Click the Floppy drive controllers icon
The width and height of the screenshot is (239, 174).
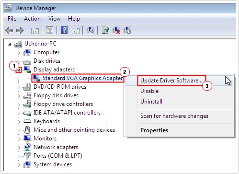coord(27,104)
